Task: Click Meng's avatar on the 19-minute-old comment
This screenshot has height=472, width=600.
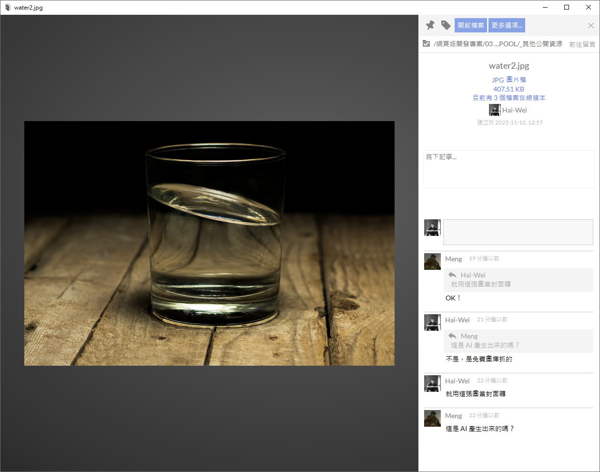Action: click(432, 262)
